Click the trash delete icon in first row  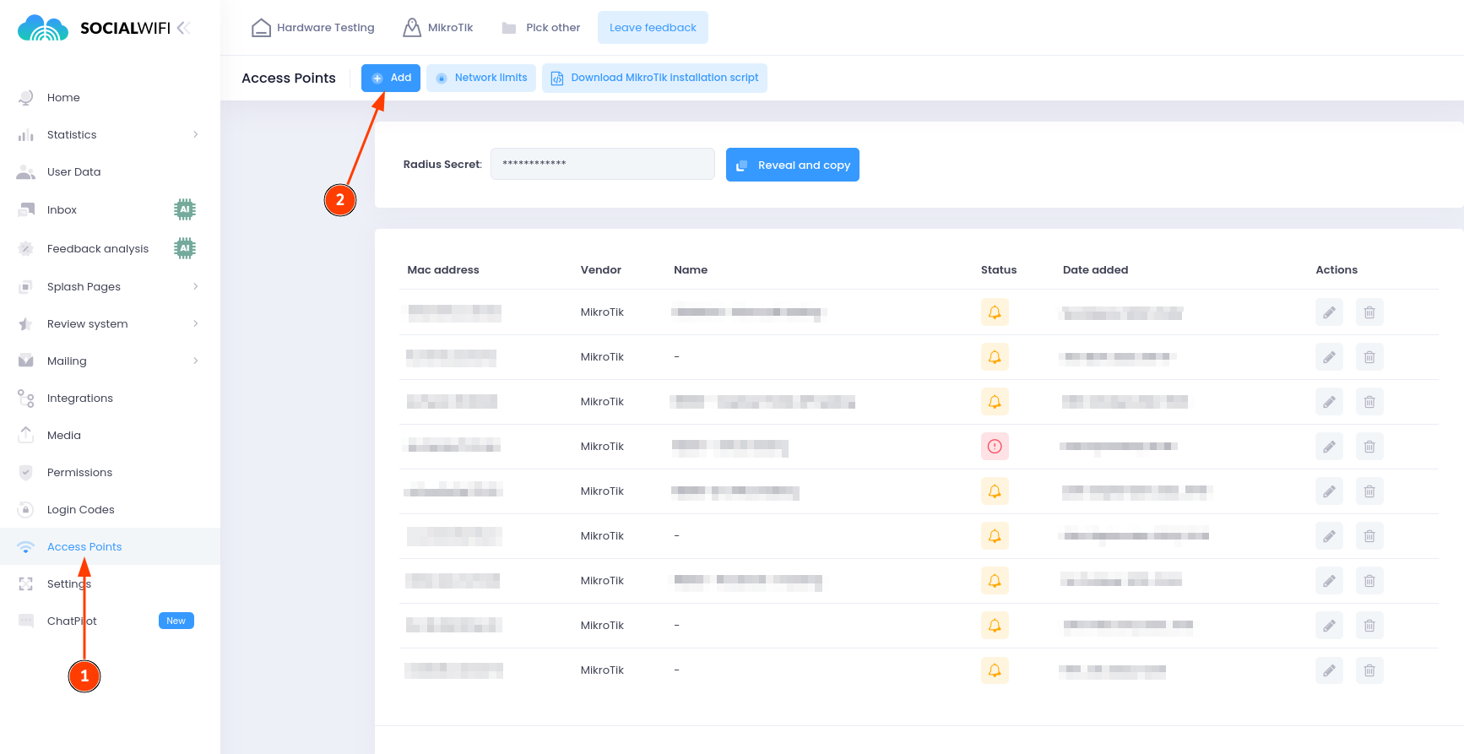pos(1369,312)
